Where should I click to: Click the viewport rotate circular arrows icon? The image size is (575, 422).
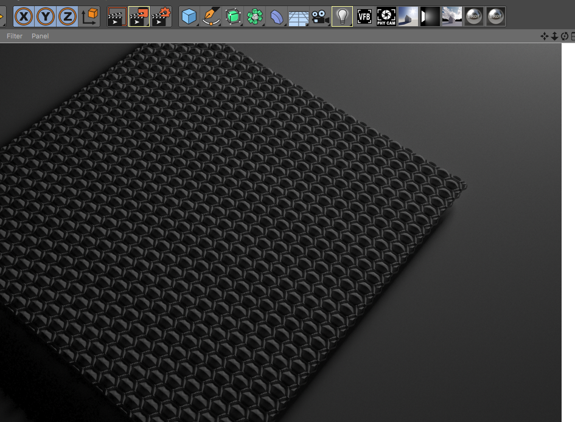565,36
